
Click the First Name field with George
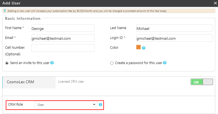tap(63, 28)
